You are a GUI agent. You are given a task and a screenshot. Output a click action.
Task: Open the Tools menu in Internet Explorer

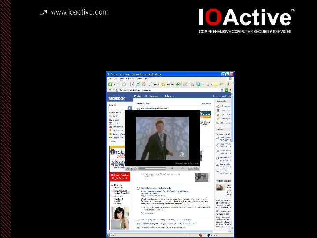tap(140, 79)
